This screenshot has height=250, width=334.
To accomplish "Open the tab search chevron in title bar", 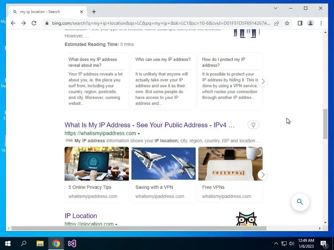I will click(275, 8).
